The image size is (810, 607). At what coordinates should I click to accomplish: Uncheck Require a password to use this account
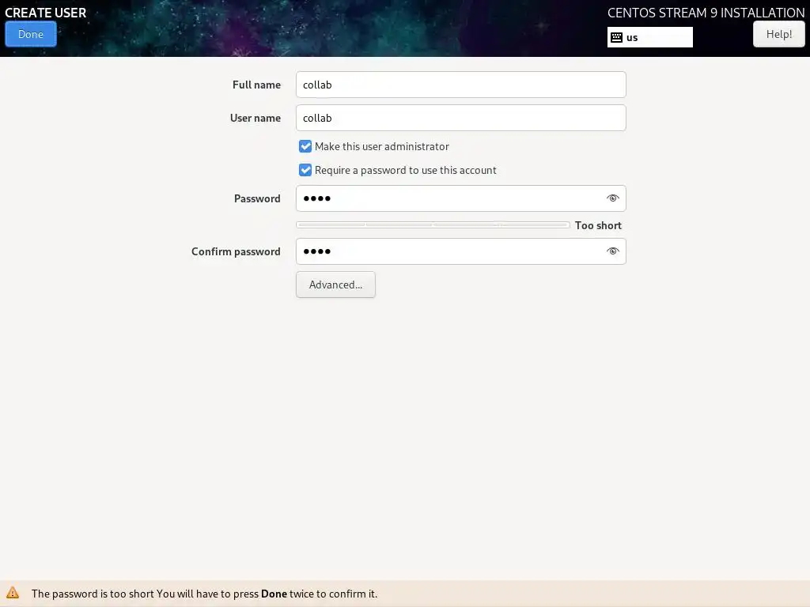[x=305, y=171]
